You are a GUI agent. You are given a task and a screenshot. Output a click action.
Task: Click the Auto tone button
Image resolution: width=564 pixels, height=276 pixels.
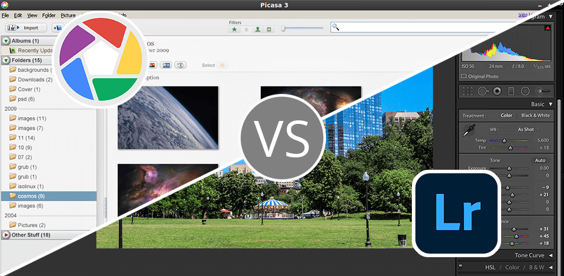pyautogui.click(x=540, y=160)
